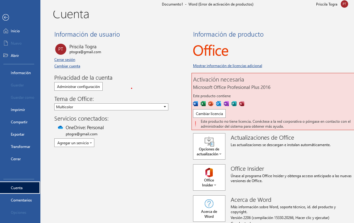
Task: Click the Excel app icon
Action: pyautogui.click(x=203, y=104)
